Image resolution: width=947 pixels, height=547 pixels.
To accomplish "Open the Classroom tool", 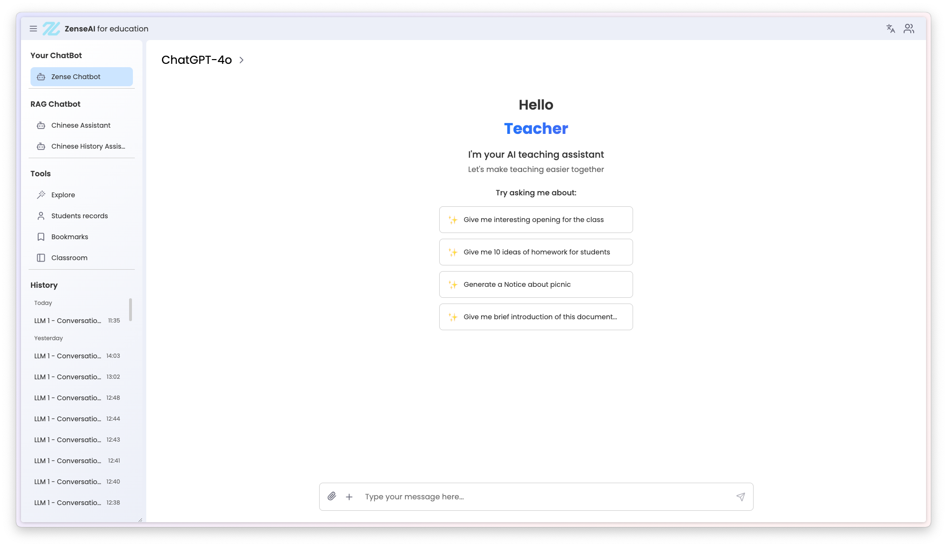I will [69, 258].
